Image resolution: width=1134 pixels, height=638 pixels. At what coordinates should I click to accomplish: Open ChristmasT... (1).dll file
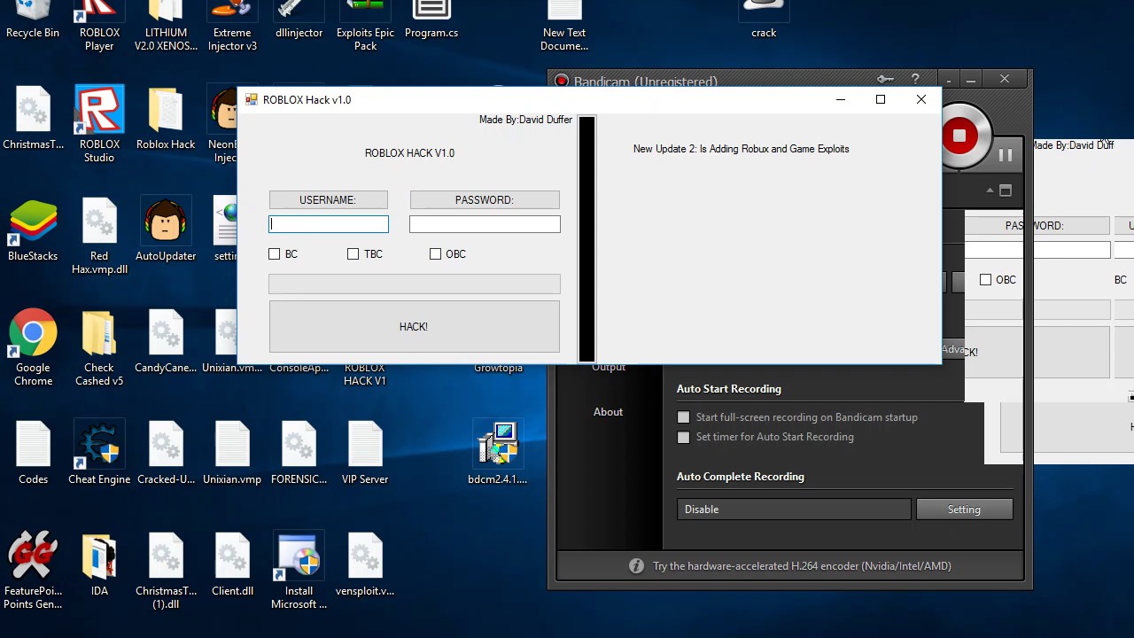point(166,571)
